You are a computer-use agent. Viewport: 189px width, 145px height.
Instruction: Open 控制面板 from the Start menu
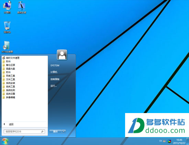pyautogui.click(x=55, y=79)
